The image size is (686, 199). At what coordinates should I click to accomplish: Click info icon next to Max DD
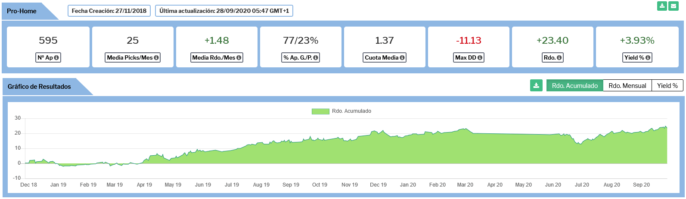click(480, 57)
